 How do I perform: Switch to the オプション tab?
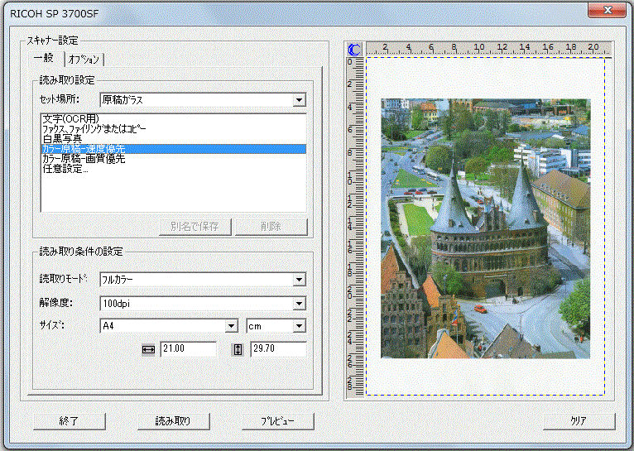pyautogui.click(x=84, y=59)
